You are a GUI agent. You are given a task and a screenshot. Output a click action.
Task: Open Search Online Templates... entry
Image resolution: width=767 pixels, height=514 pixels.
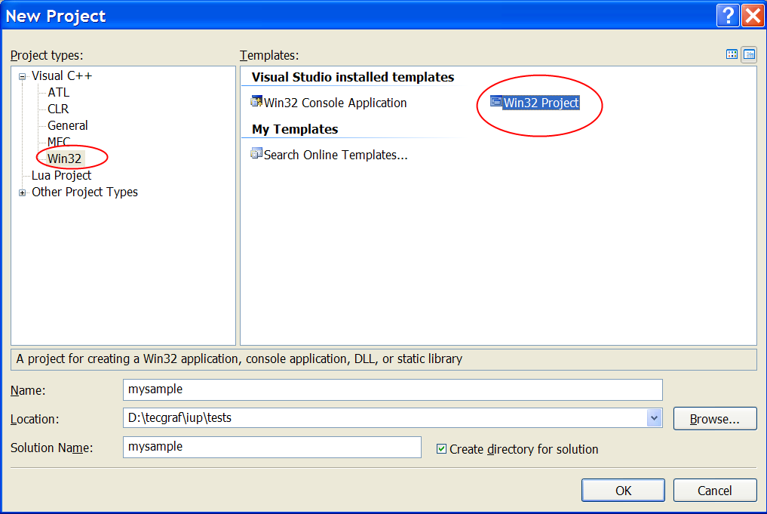click(336, 155)
